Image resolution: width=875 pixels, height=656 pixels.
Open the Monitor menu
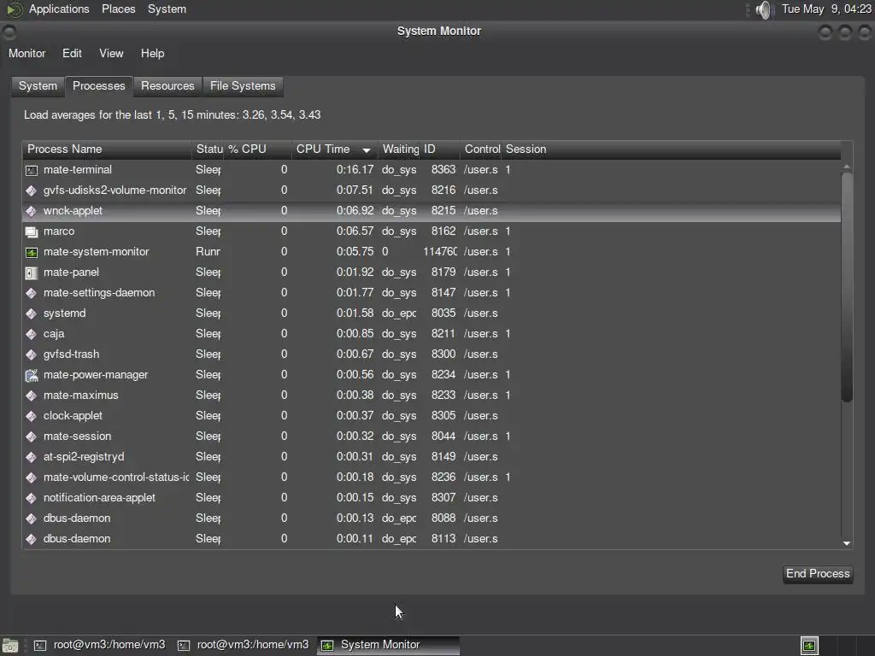click(x=26, y=54)
